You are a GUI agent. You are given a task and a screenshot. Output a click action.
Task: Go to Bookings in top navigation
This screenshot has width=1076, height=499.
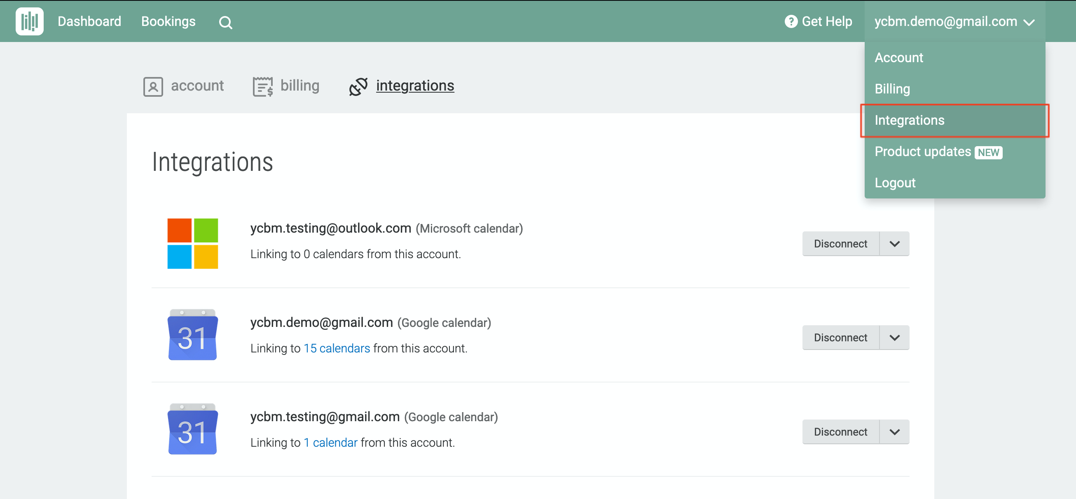(x=168, y=21)
